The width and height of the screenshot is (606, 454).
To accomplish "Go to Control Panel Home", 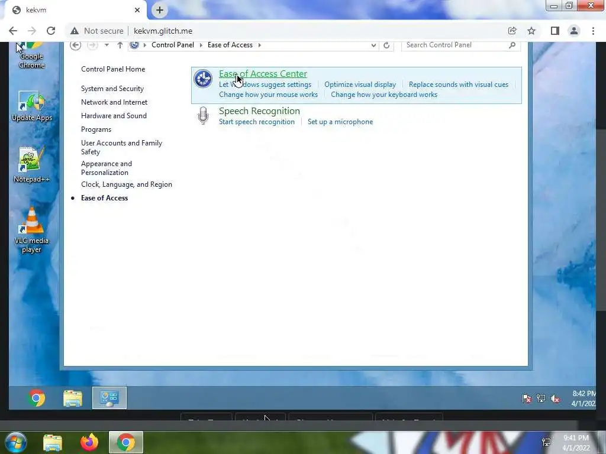I will tap(113, 69).
